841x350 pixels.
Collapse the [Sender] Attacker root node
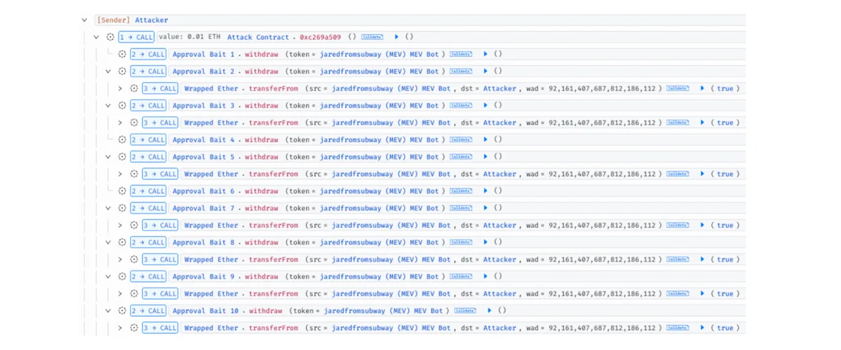(x=84, y=20)
